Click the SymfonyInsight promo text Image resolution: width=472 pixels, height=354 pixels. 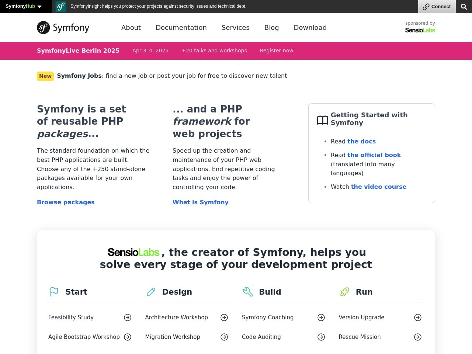tap(158, 6)
